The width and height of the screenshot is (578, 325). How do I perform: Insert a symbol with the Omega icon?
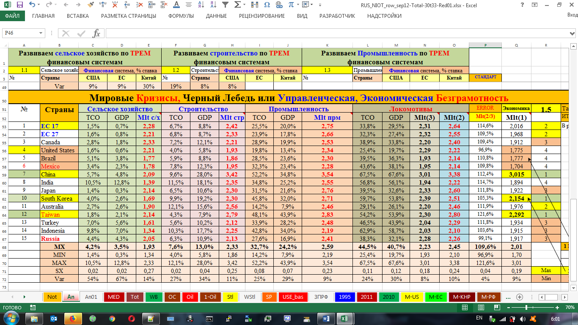point(267,5)
